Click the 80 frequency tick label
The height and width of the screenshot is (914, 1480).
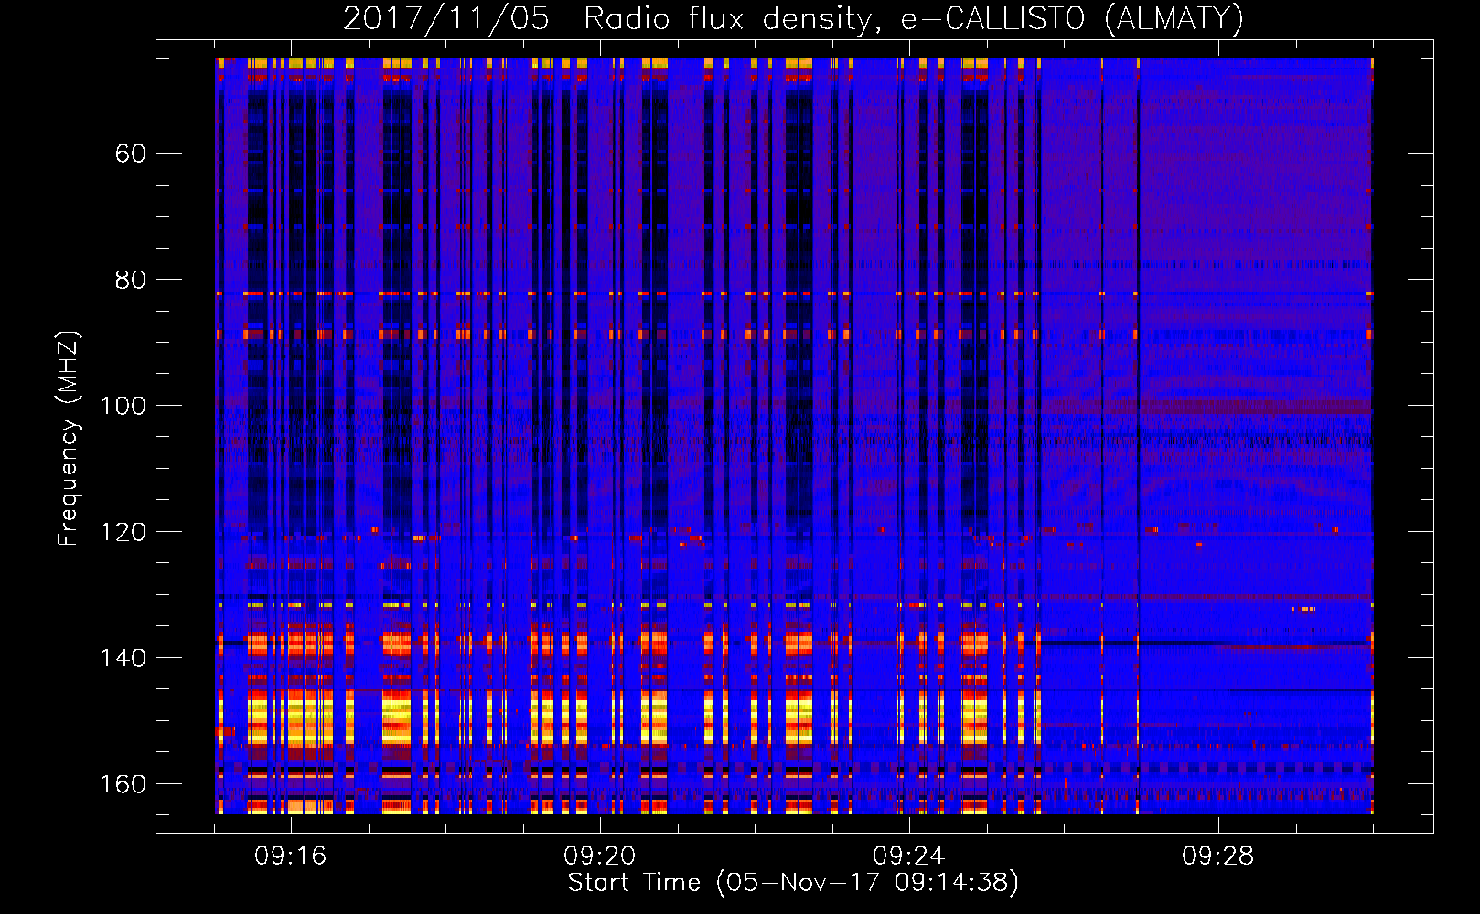(x=131, y=280)
